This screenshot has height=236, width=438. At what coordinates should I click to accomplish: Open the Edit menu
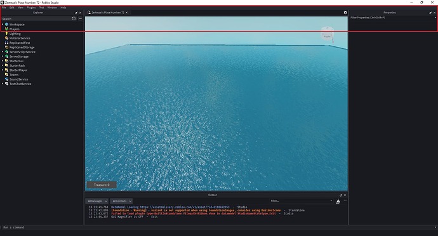tap(11, 8)
